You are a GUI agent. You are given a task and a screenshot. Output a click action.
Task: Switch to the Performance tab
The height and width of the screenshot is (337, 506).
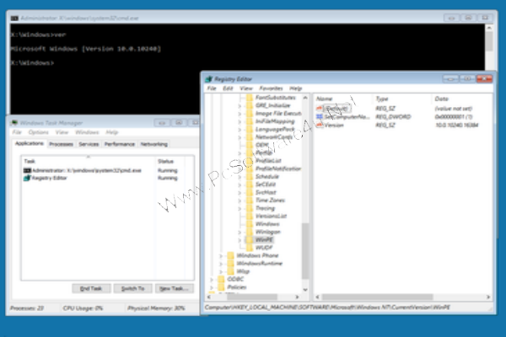tap(120, 144)
